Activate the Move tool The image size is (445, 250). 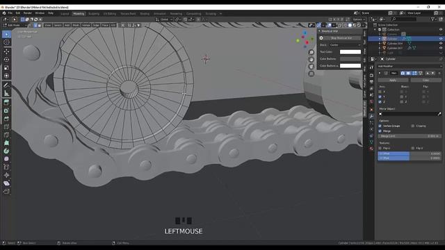pos(6,51)
